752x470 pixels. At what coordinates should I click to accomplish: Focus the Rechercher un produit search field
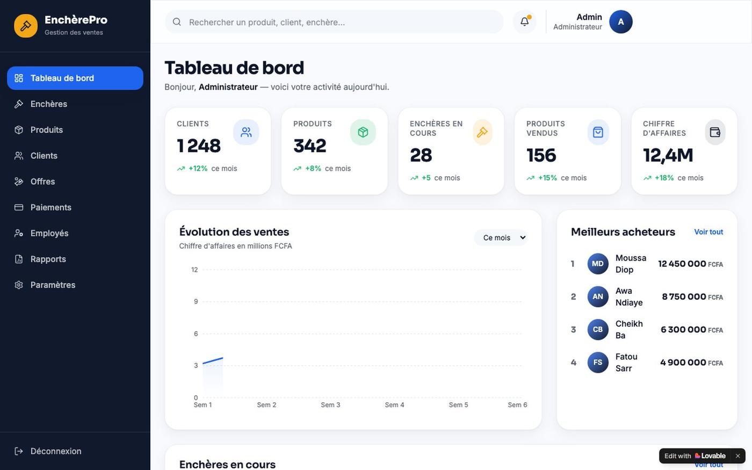pyautogui.click(x=334, y=22)
